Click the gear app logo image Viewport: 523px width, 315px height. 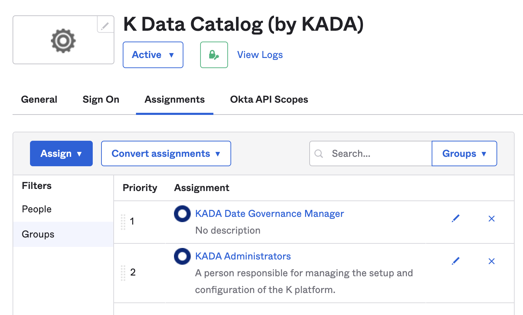coord(63,41)
